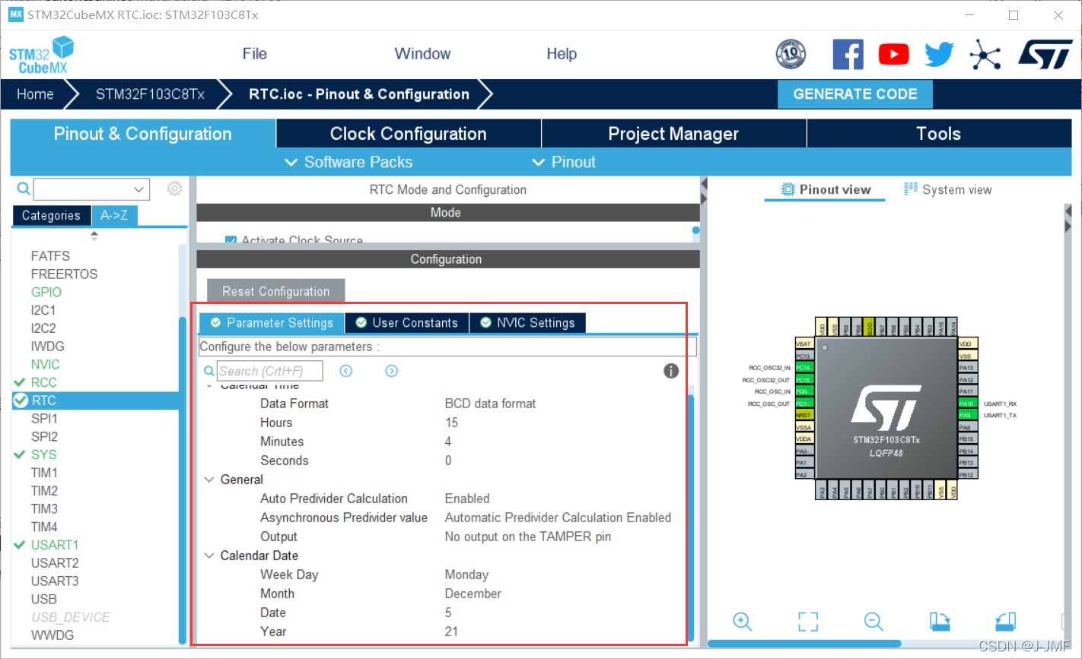Collapse the configuration panel with the splitter arrow

704,184
